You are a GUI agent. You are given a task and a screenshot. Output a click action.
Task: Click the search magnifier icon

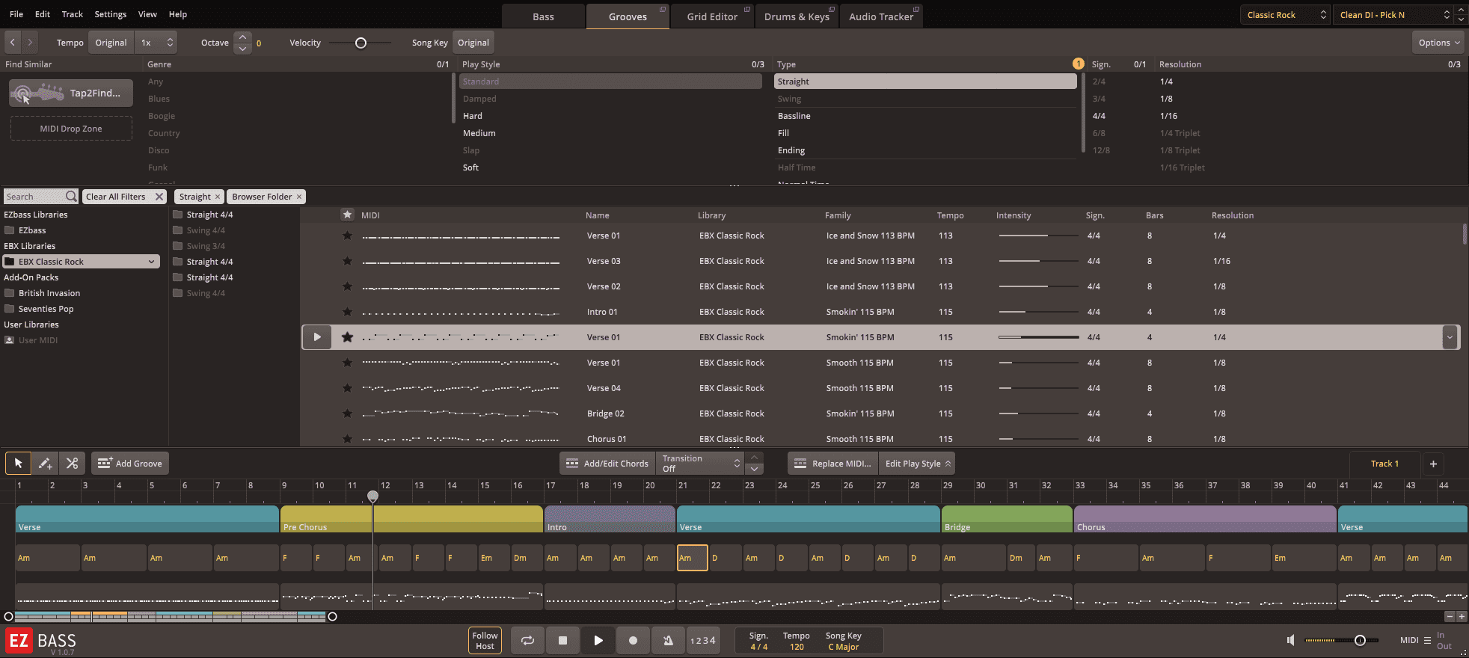71,197
